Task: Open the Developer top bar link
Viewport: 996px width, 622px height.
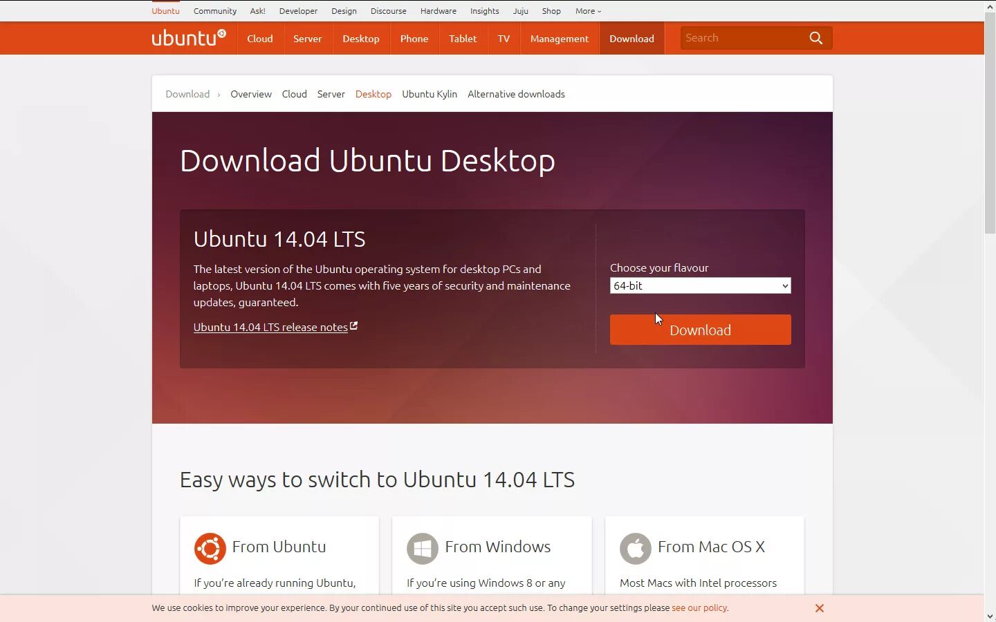Action: [298, 11]
